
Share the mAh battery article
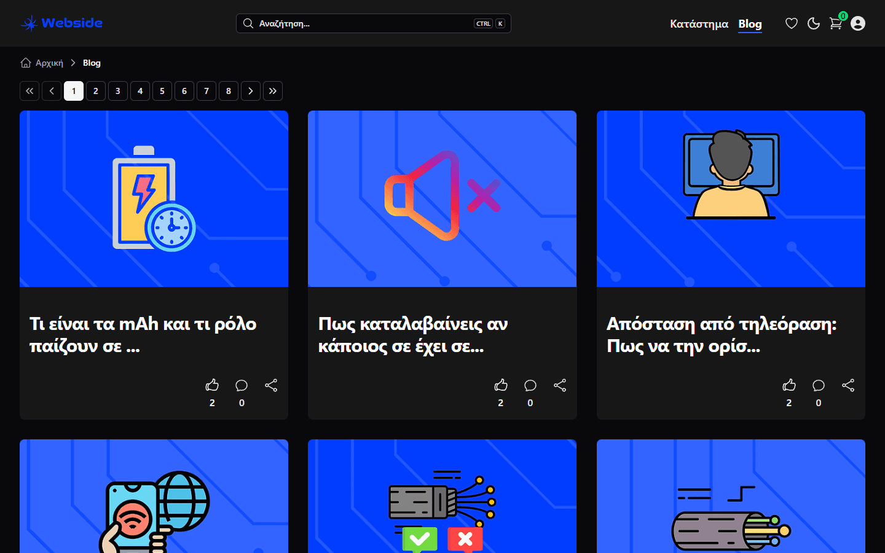point(271,385)
